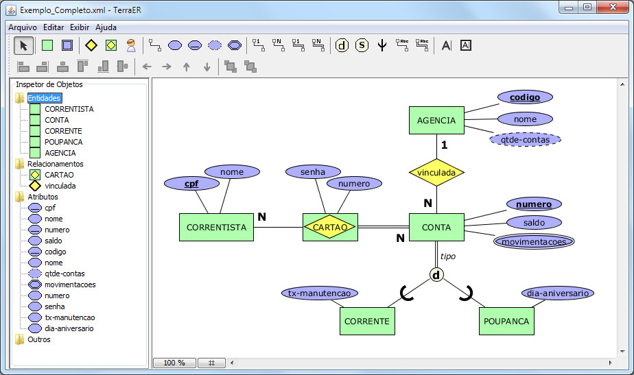Click the cpf key attribute ellipse
Screen dimensions: 634x375
[191, 184]
